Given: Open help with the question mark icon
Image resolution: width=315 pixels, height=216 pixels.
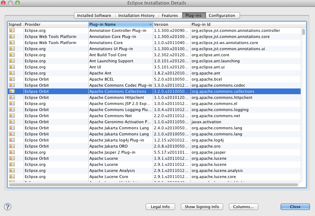Looking at the screenshot, I should click(8, 207).
